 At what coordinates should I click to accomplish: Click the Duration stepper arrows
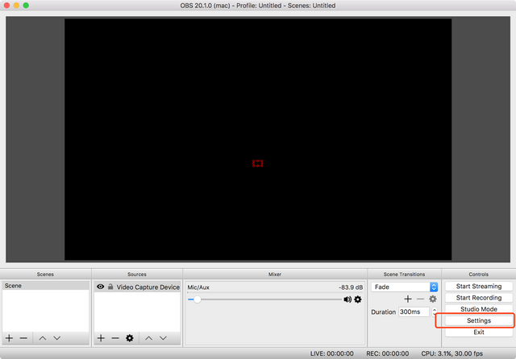(435, 312)
